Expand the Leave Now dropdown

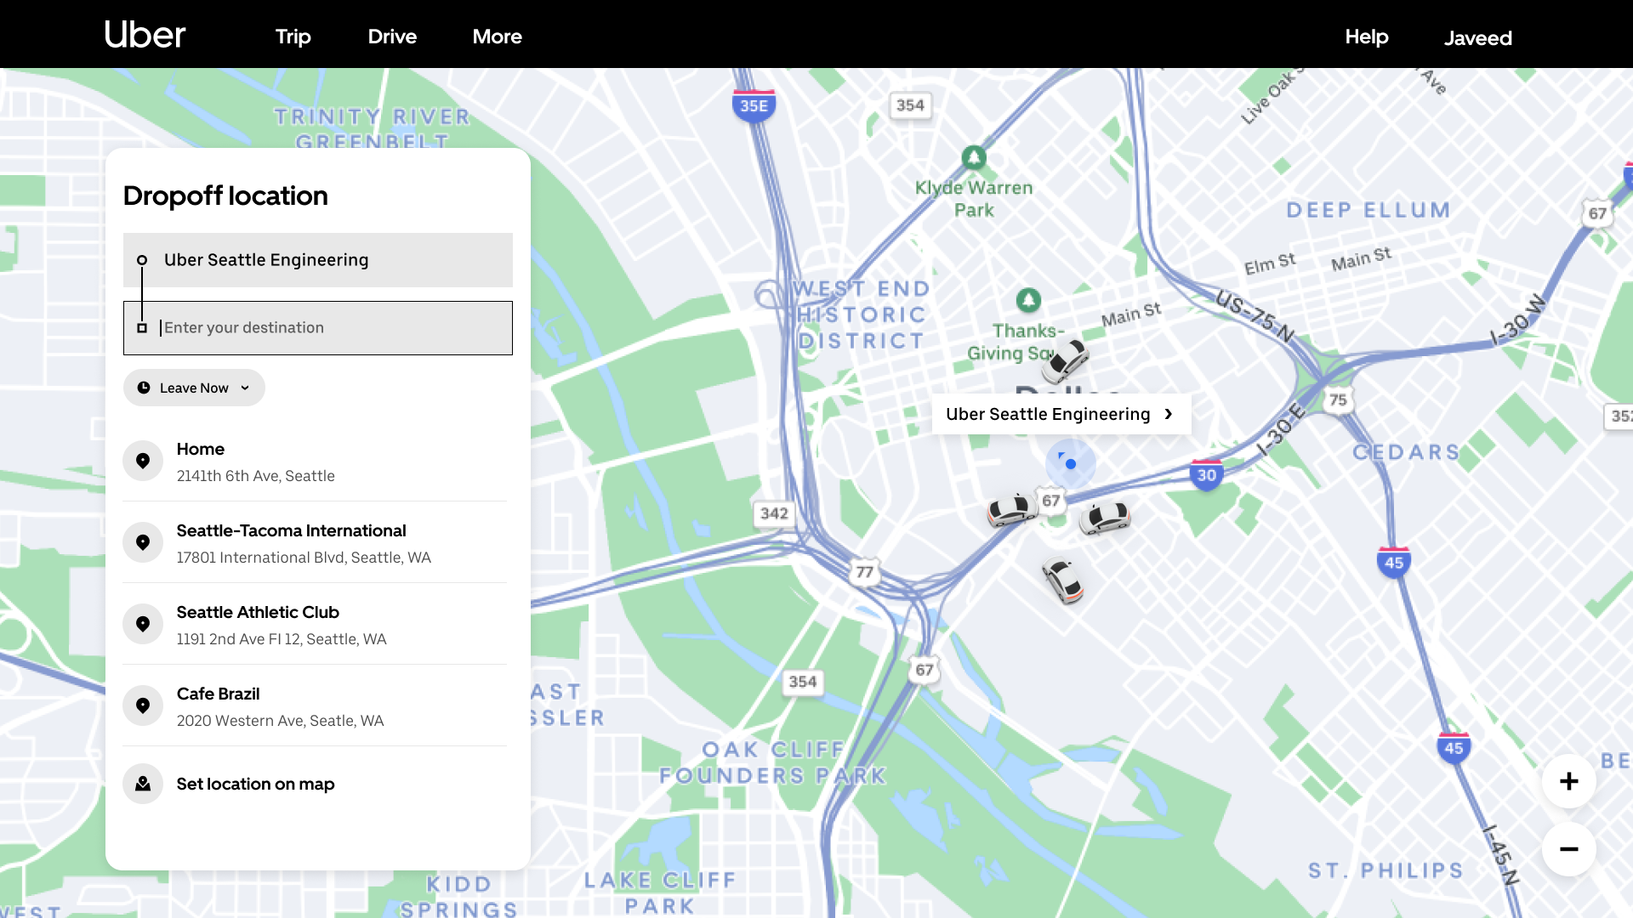194,388
